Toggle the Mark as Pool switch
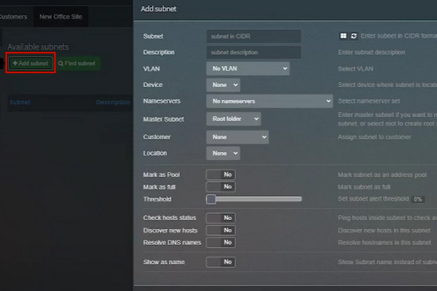 (221, 175)
